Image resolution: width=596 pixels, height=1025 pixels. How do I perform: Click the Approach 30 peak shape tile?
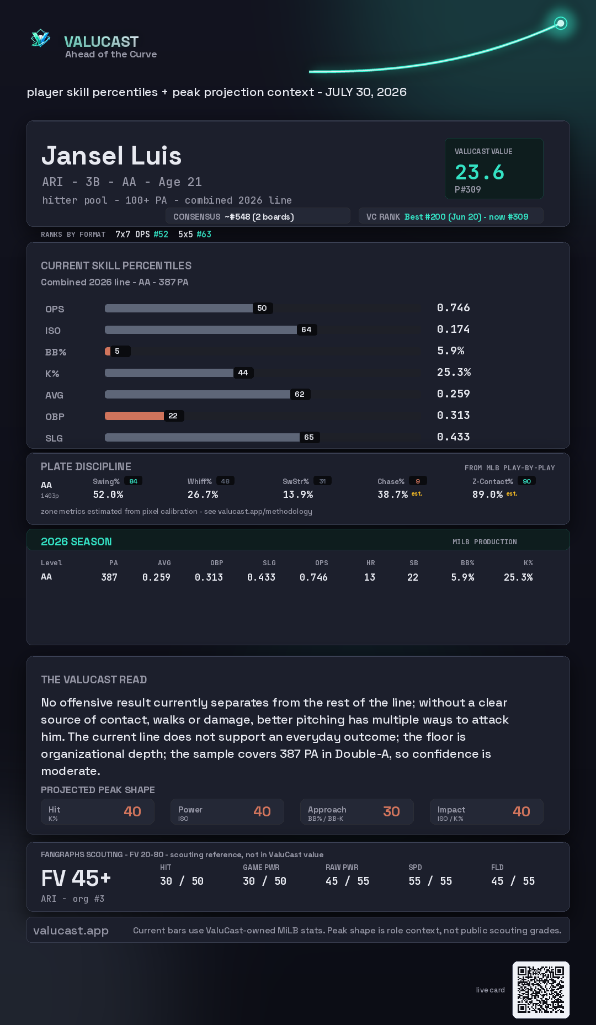click(357, 811)
